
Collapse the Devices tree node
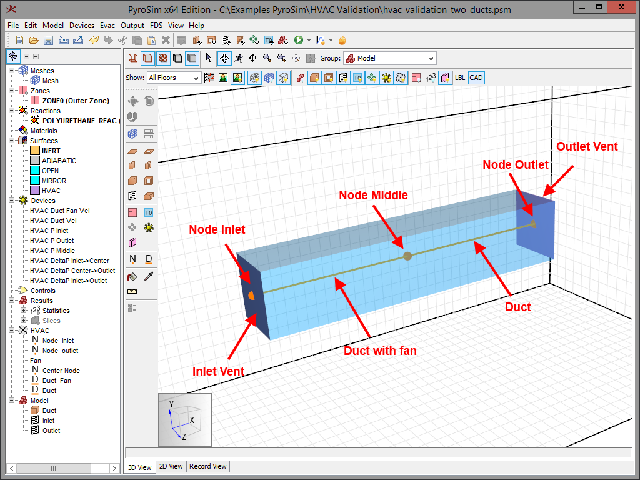click(x=12, y=201)
